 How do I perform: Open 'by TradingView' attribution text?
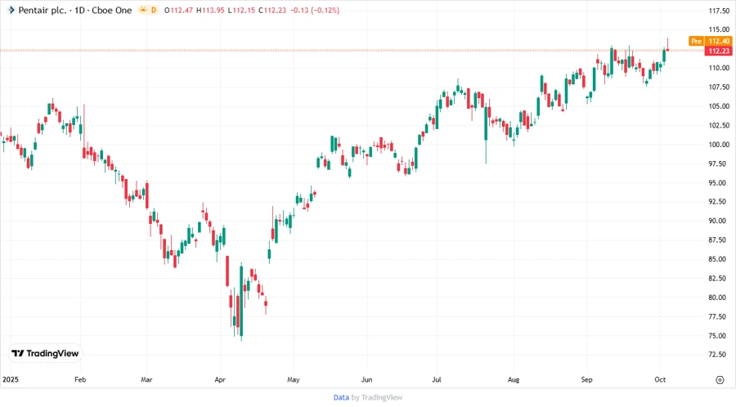point(376,397)
